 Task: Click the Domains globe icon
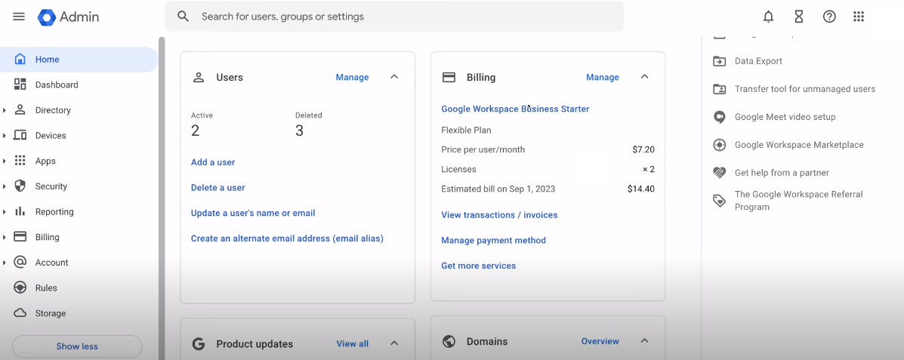point(449,342)
